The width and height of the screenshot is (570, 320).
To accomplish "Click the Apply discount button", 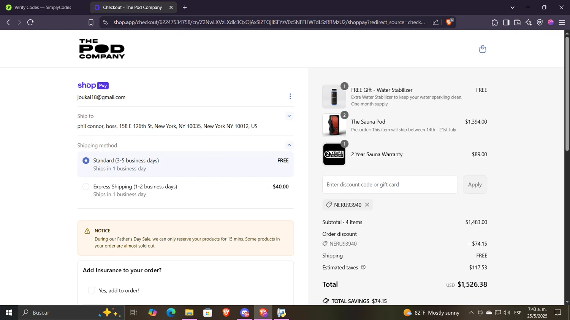I will (x=475, y=184).
